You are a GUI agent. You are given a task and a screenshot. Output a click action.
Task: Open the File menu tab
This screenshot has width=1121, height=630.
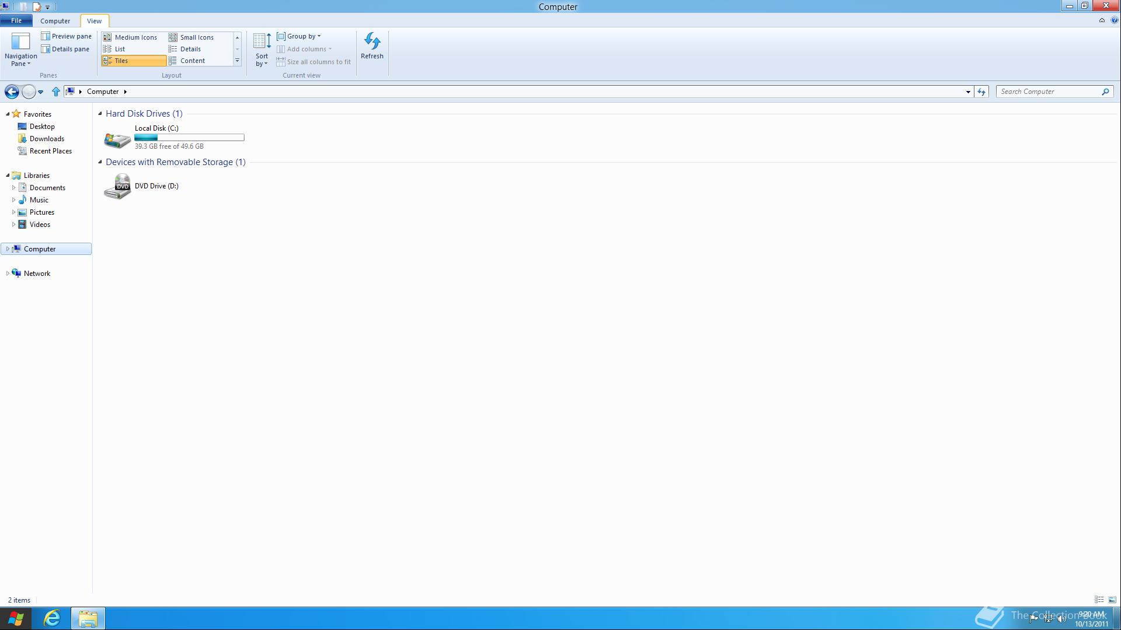(16, 20)
